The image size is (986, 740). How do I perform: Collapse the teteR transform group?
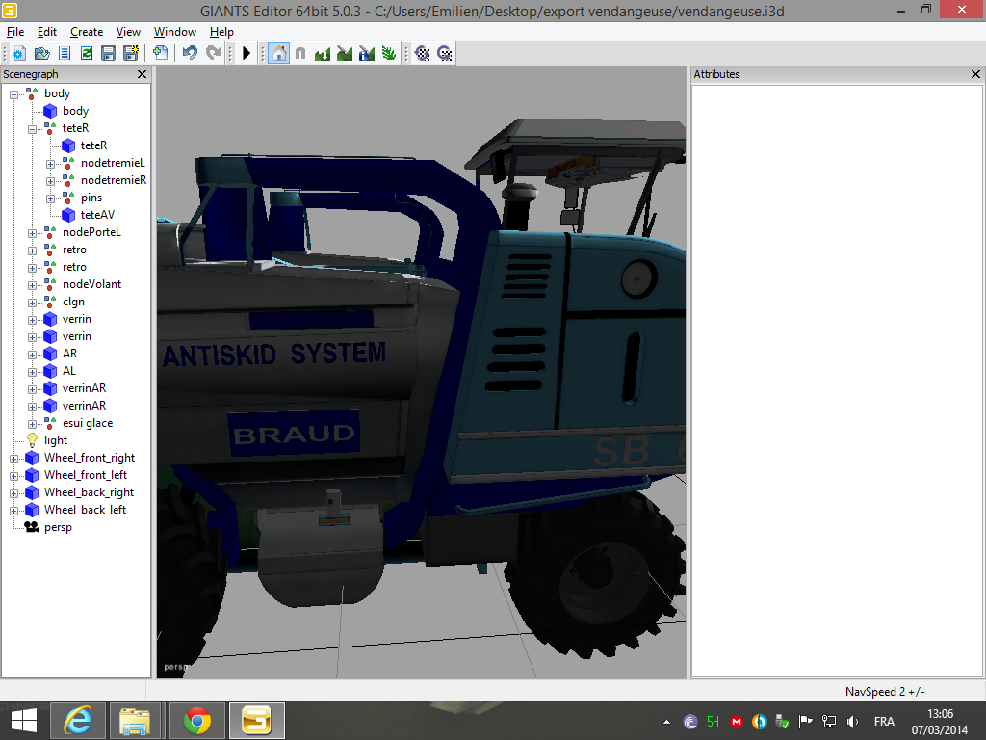[32, 130]
